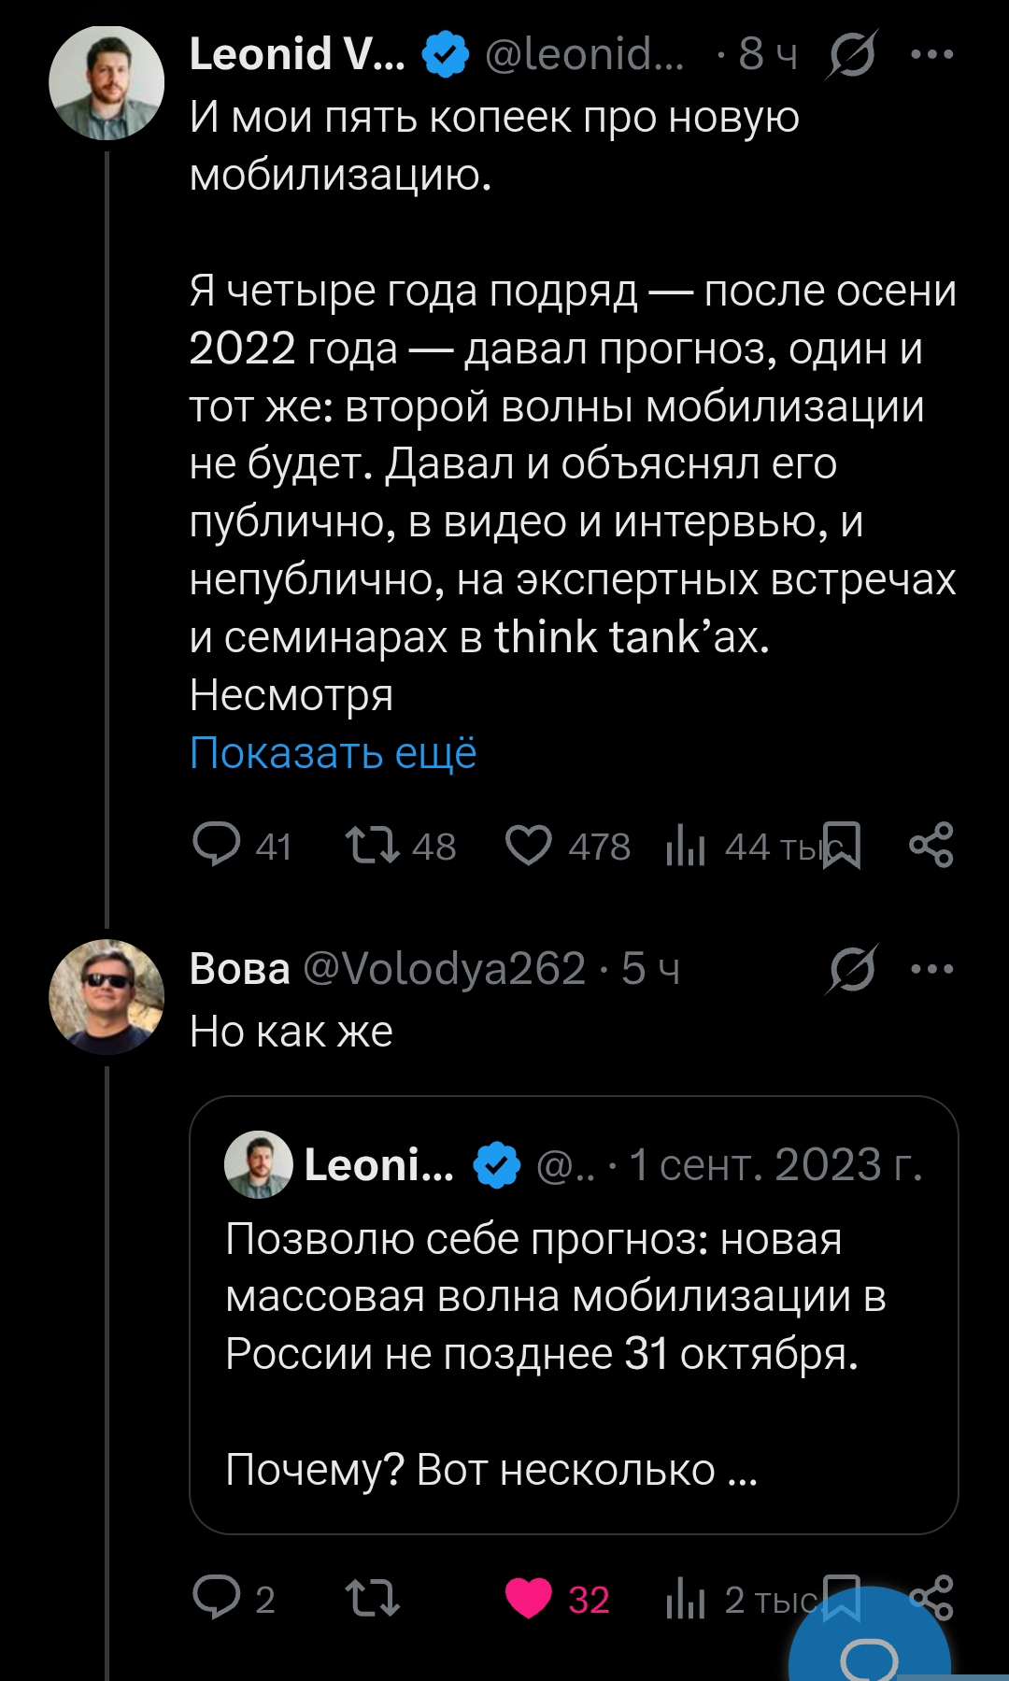The width and height of the screenshot is (1009, 1681).
Task: Open quoted tweet from 1 сент. 2023
Action: click(574, 1315)
